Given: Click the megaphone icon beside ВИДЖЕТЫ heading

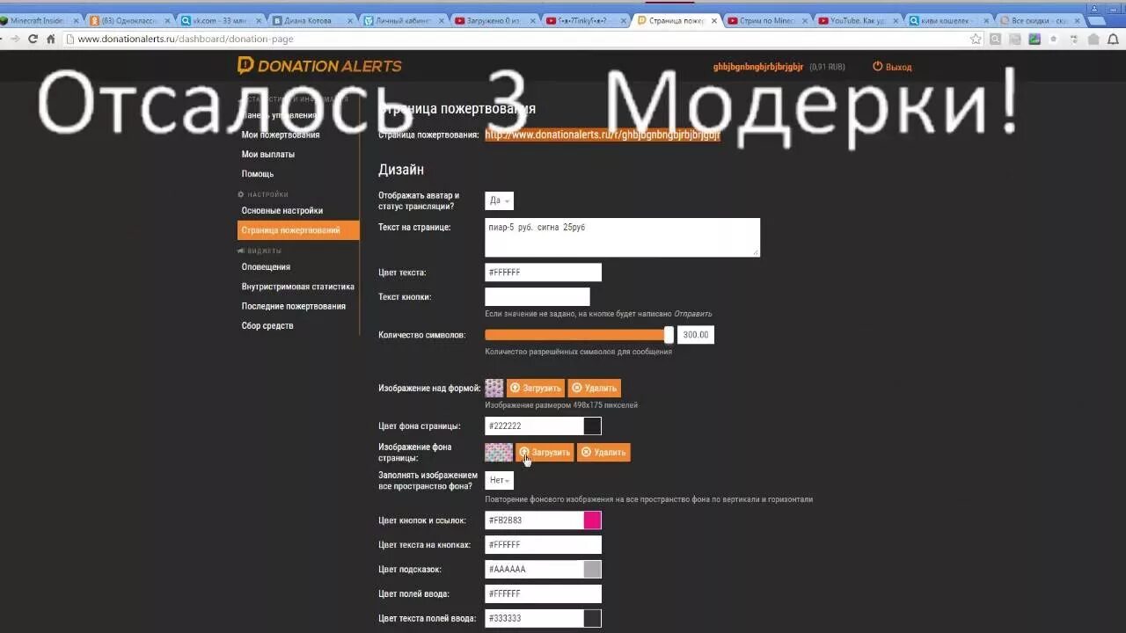Looking at the screenshot, I should click(x=241, y=251).
